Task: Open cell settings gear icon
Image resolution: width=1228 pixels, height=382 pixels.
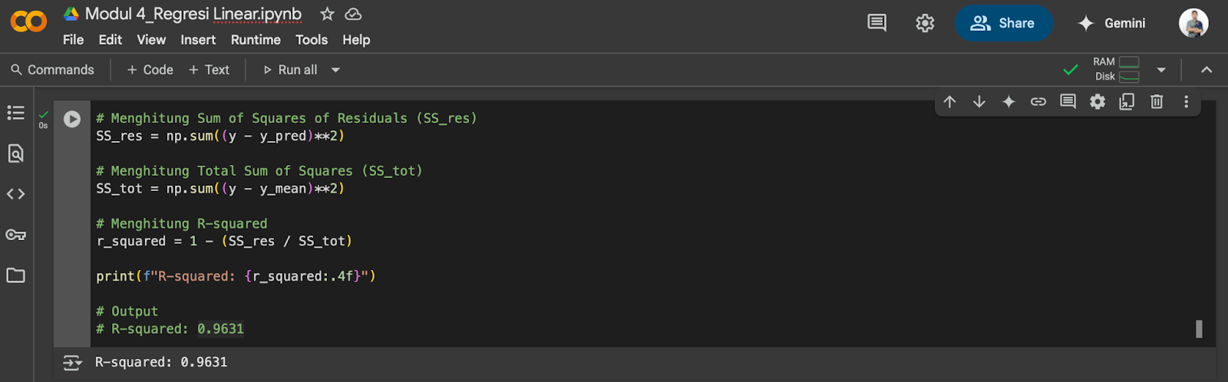Action: [1098, 101]
